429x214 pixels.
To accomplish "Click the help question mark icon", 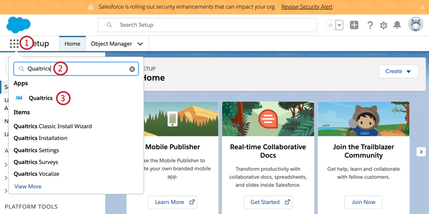I will coord(370,25).
